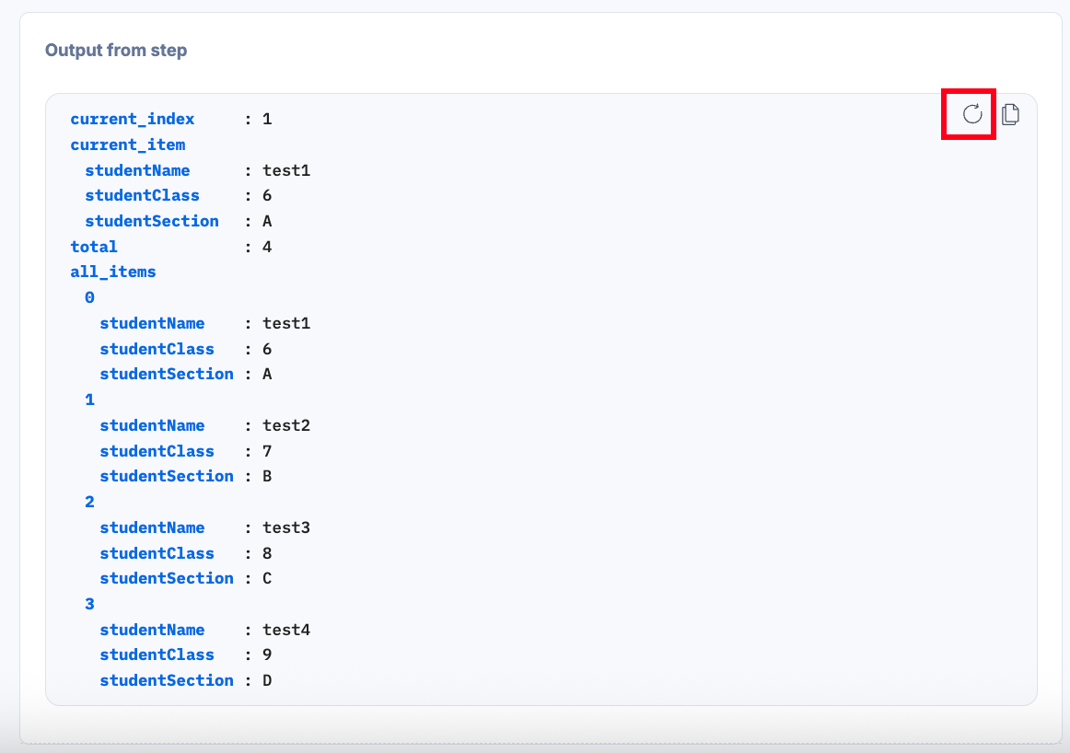Click studentClass value 9
Image resolution: width=1070 pixels, height=753 pixels.
[267, 655]
